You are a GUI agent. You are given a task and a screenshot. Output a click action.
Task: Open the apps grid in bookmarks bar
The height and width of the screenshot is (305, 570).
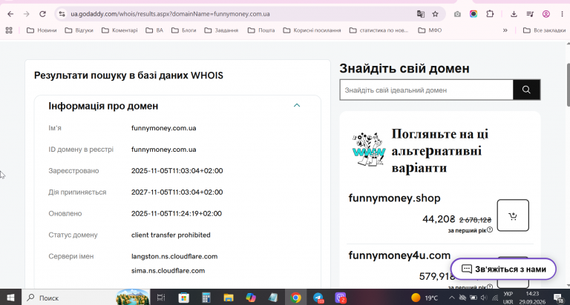pyautogui.click(x=9, y=30)
